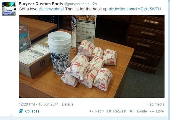170x120 pixels.
Task: Expand the More options menu label
Action: [x=160, y=111]
